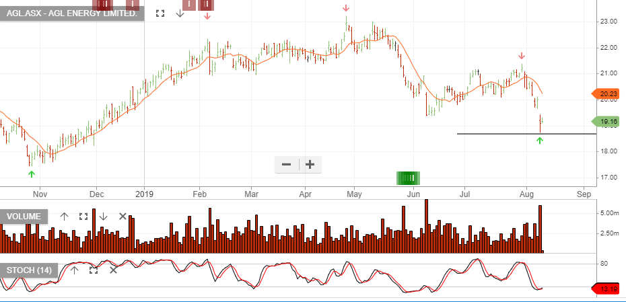626x302 pixels.
Task: Click the green 19.16 current price tag
Action: point(606,122)
